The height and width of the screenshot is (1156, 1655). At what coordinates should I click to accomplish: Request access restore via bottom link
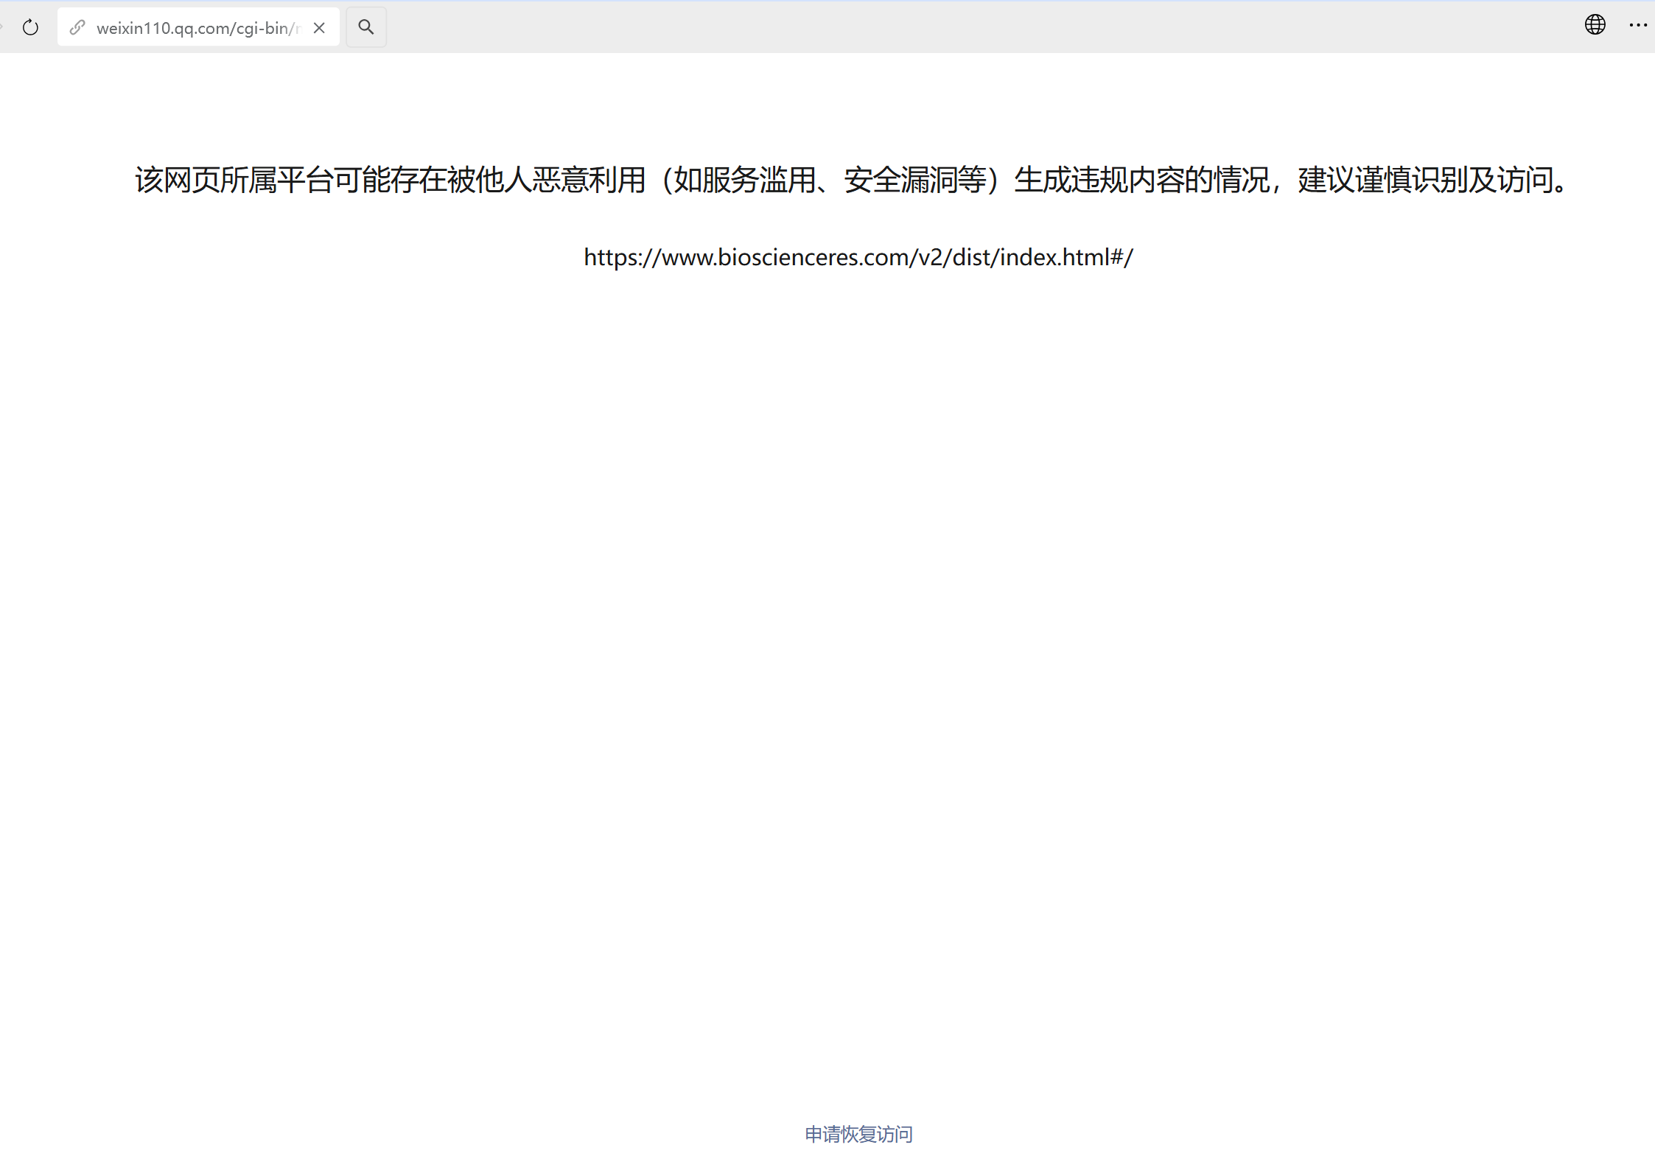tap(858, 1134)
